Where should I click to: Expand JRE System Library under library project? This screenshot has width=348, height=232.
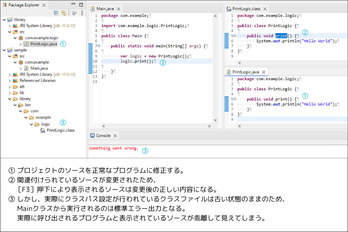pos(10,26)
